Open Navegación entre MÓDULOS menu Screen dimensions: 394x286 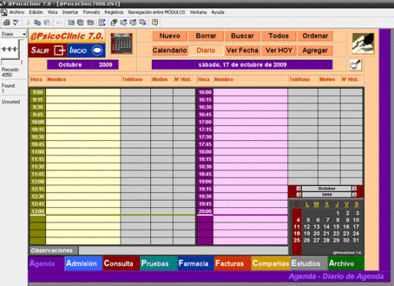coord(157,12)
